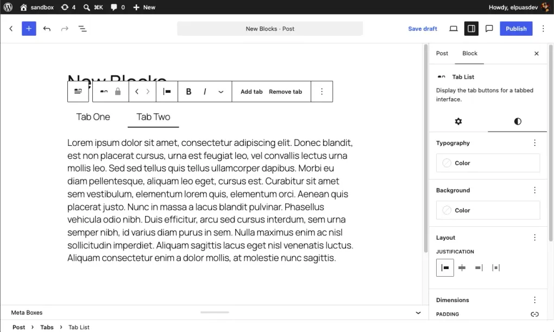Click the Lorem ipsum paragraph text
The height and width of the screenshot is (332, 554).
210,200
